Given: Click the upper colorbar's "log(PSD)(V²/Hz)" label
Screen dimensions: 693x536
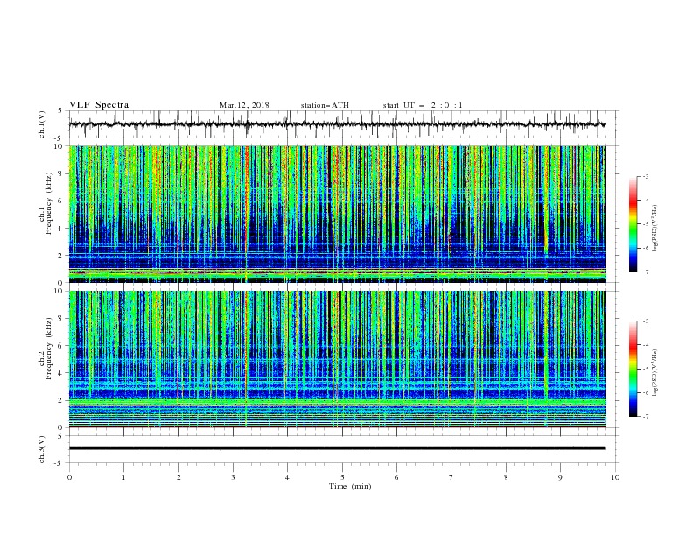Looking at the screenshot, I should (654, 229).
